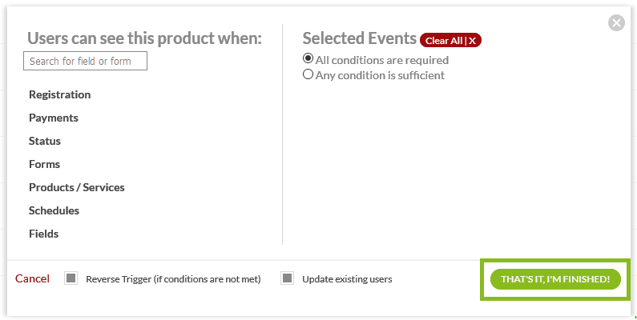Select the Any condition is sufficient radio button
The image size is (637, 320).
pos(308,74)
